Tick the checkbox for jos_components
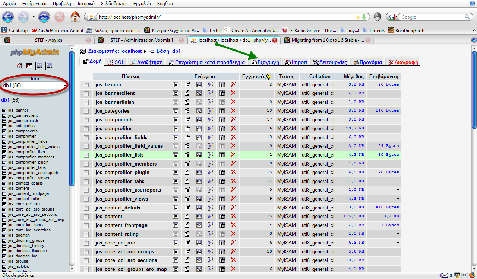Screen dimensions: 477x279 [x=86, y=120]
